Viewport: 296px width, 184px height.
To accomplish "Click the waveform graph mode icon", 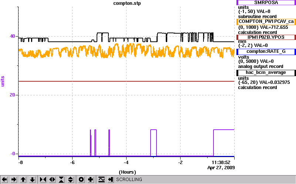I will [x=101, y=180].
